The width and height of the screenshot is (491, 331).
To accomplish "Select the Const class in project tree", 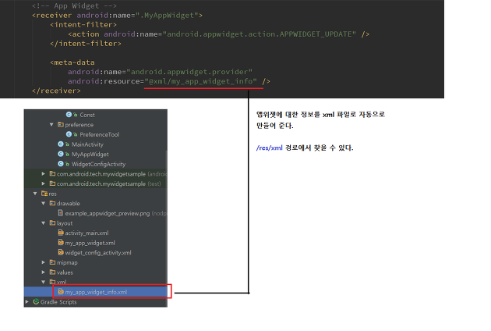I will click(x=87, y=115).
